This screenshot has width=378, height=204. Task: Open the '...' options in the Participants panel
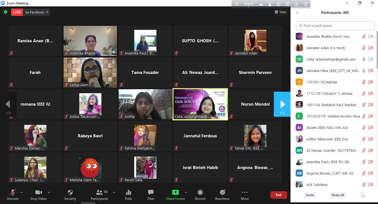coord(363,195)
